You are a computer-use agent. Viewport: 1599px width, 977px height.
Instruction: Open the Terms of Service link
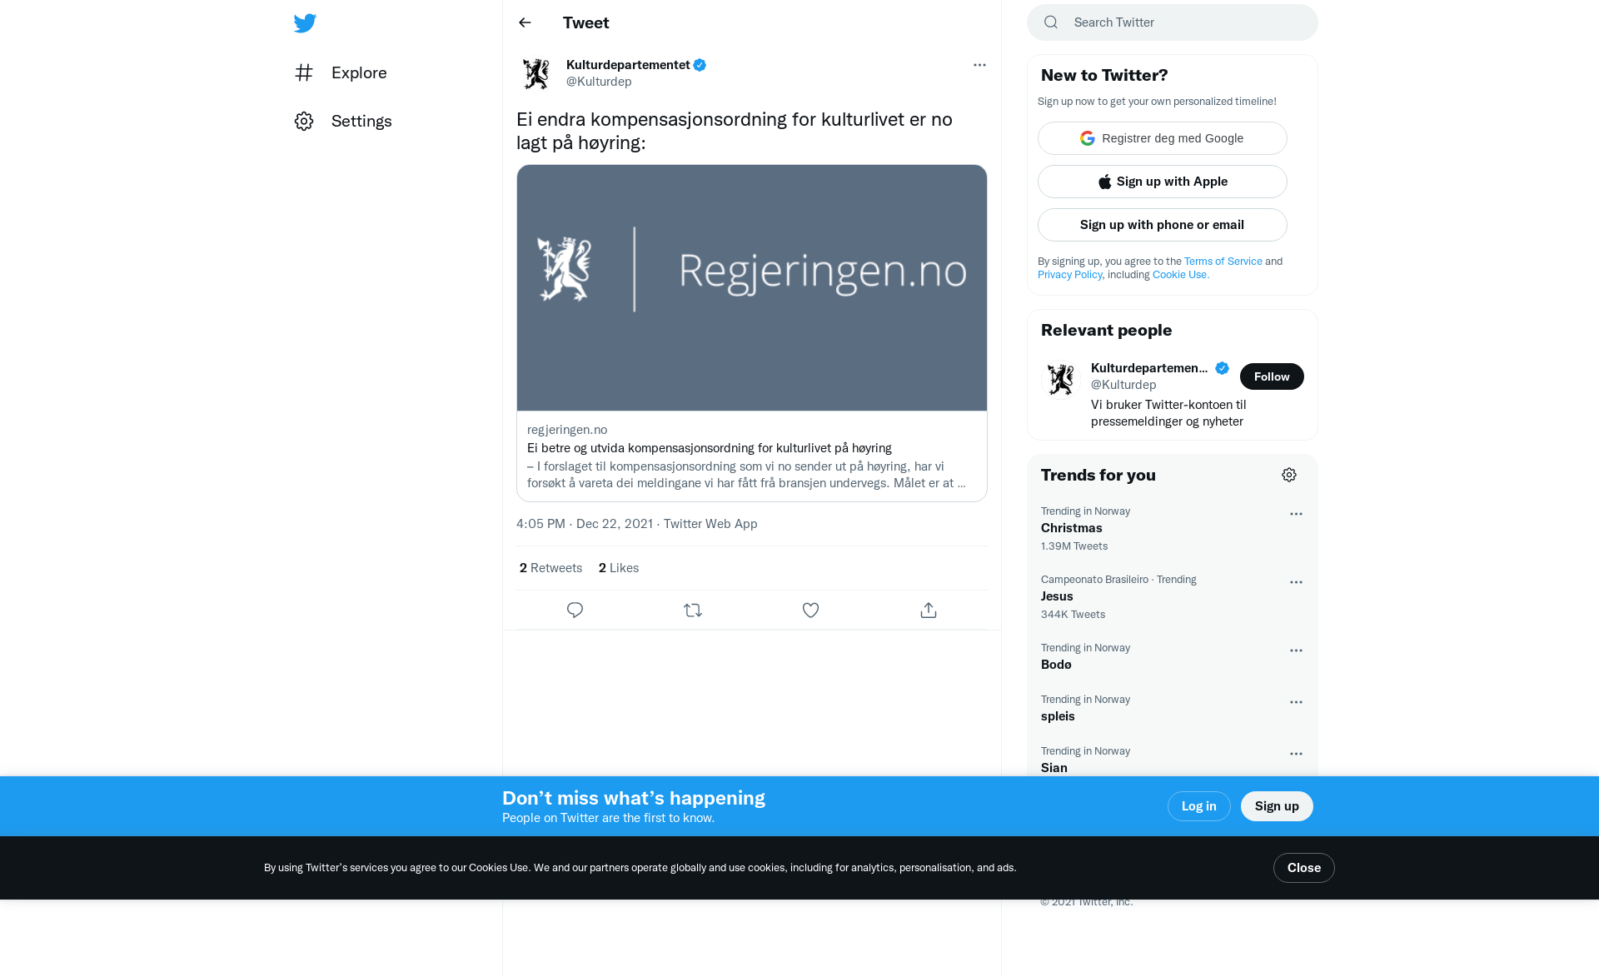[1223, 262]
